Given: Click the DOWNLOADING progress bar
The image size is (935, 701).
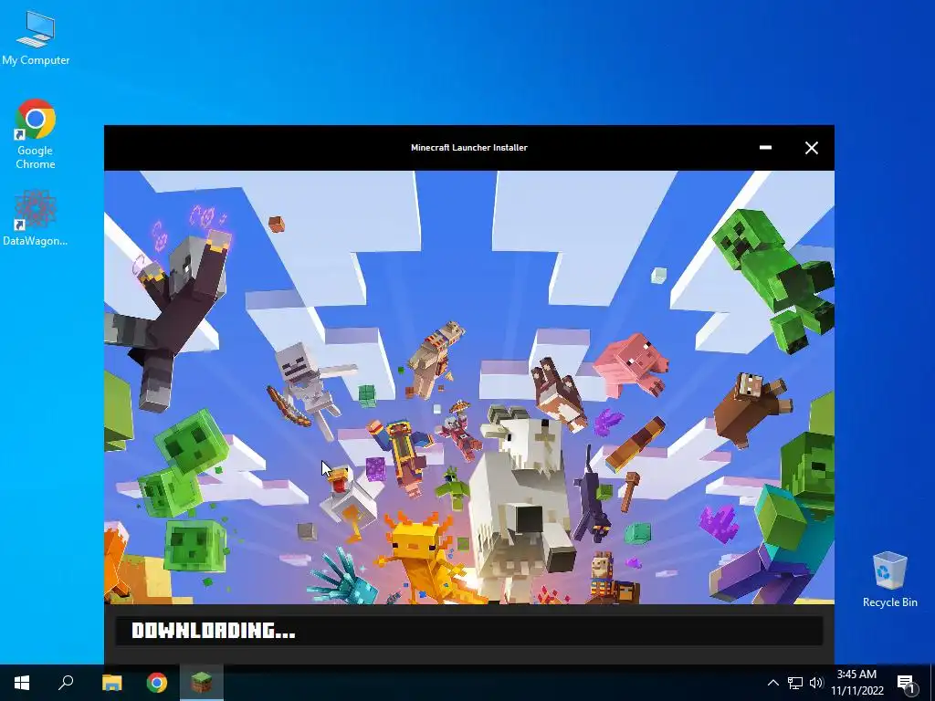Looking at the screenshot, I should [469, 631].
